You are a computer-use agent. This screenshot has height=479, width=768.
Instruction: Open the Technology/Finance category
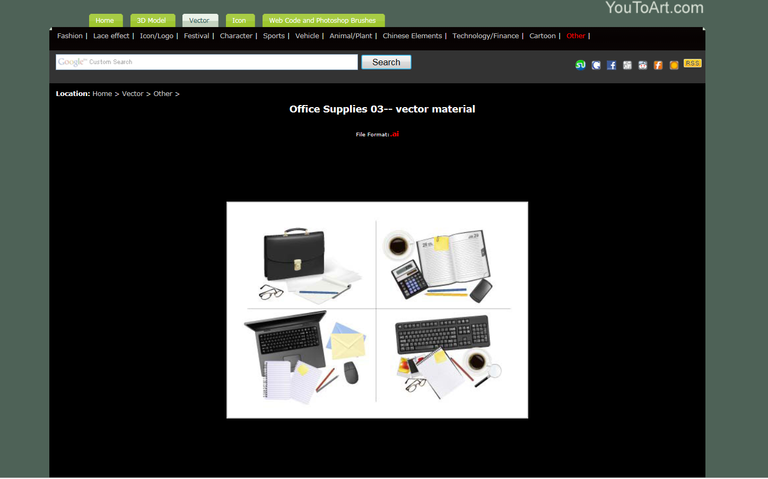tap(486, 36)
